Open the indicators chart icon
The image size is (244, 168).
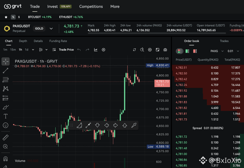coord(96,50)
